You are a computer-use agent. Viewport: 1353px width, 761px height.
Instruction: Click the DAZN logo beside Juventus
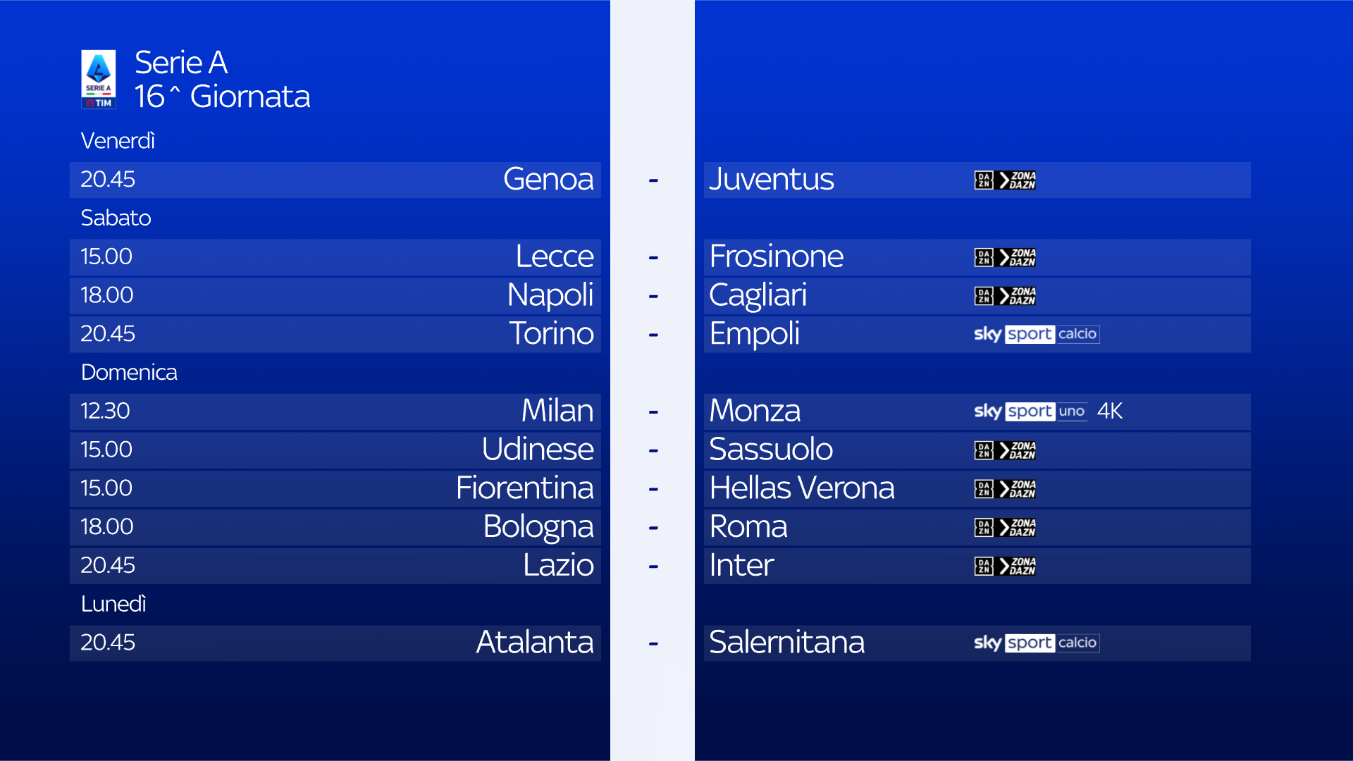coord(1005,180)
